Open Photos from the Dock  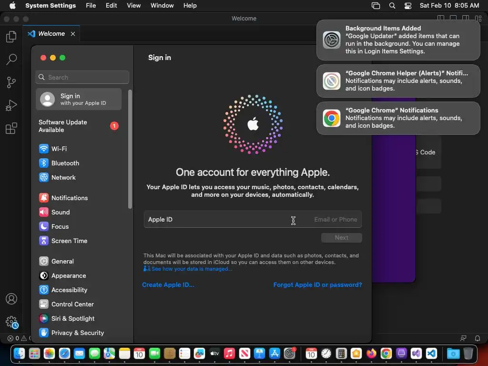(49, 354)
